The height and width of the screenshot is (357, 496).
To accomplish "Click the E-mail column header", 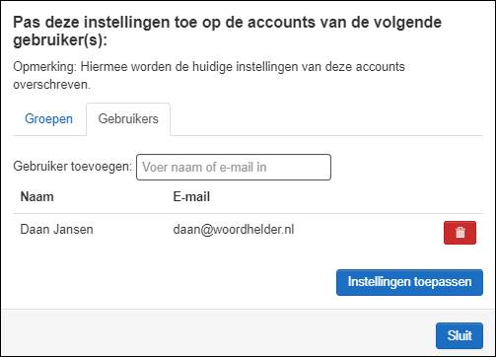I will (x=191, y=197).
